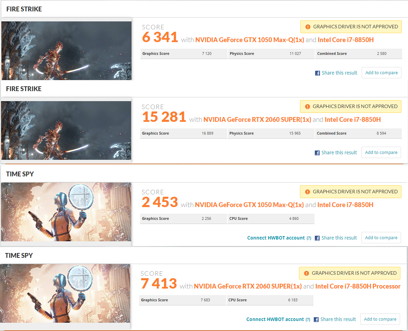Click Combined Score value 2 580
Screen dimensions: 408x331
pos(382,53)
